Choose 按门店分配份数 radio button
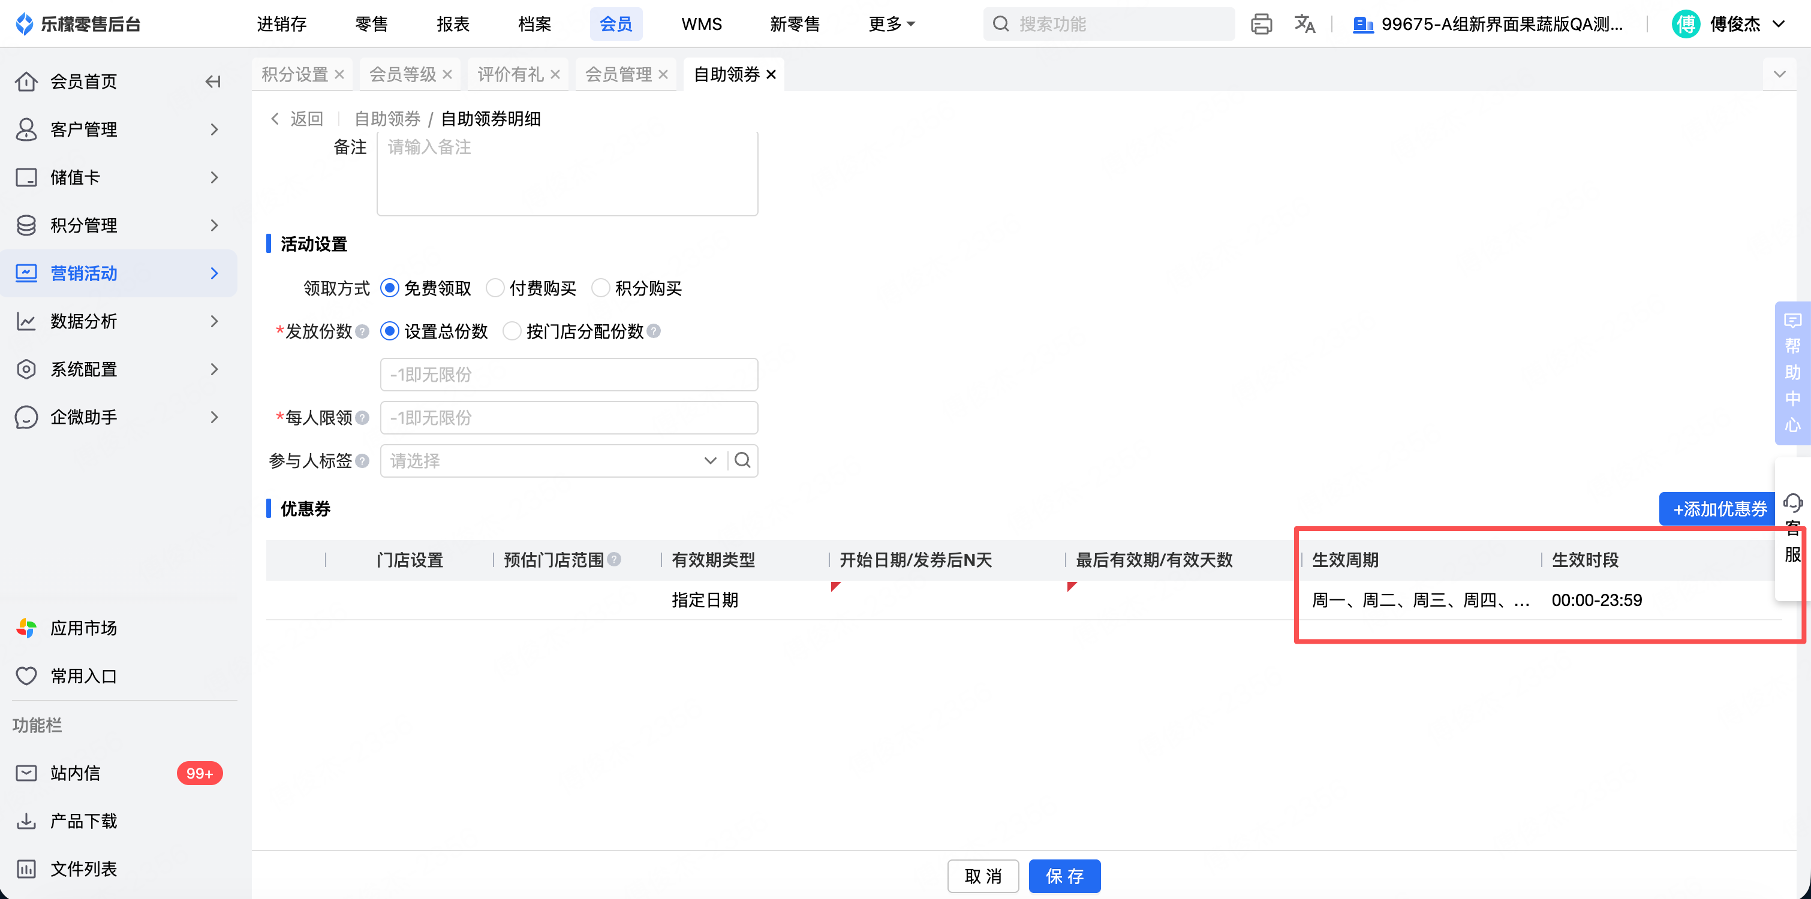 [512, 332]
